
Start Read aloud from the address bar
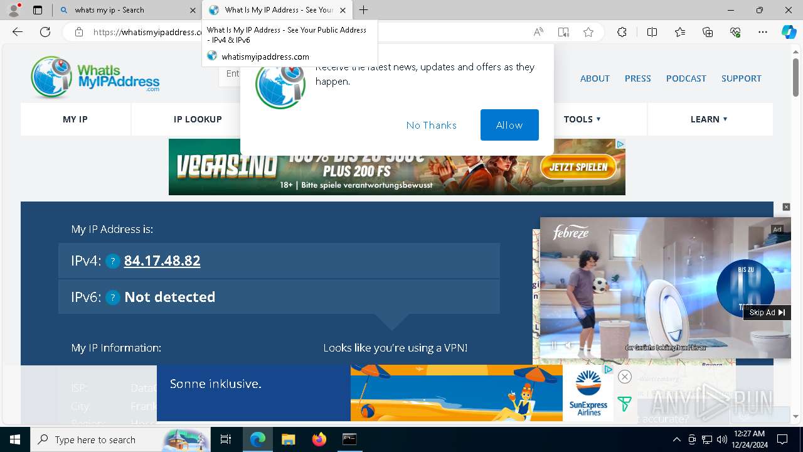(538, 32)
